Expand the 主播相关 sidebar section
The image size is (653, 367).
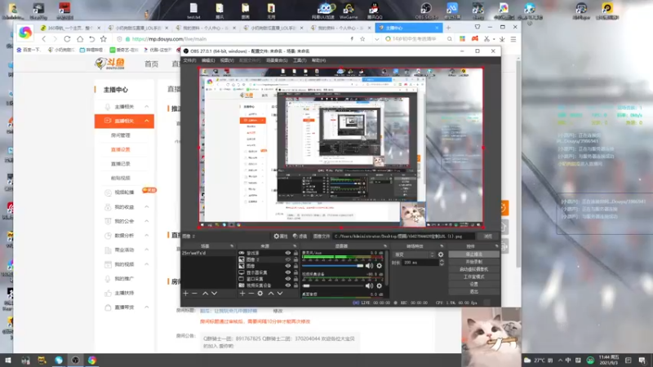point(147,107)
